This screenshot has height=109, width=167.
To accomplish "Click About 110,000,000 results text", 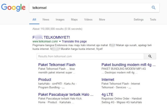I will pyautogui.click(x=57, y=29).
